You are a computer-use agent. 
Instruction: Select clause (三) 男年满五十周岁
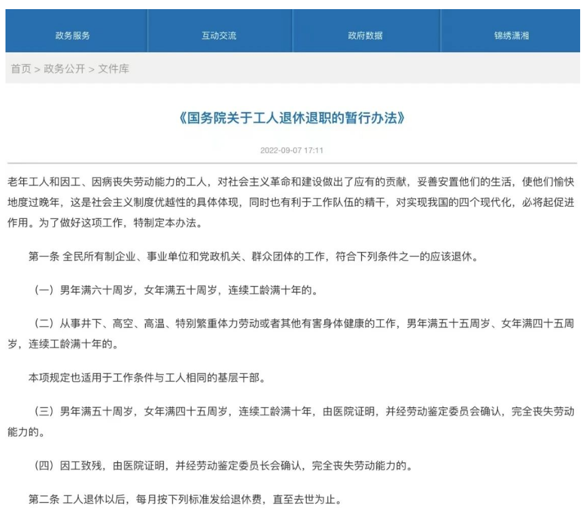click(290, 422)
